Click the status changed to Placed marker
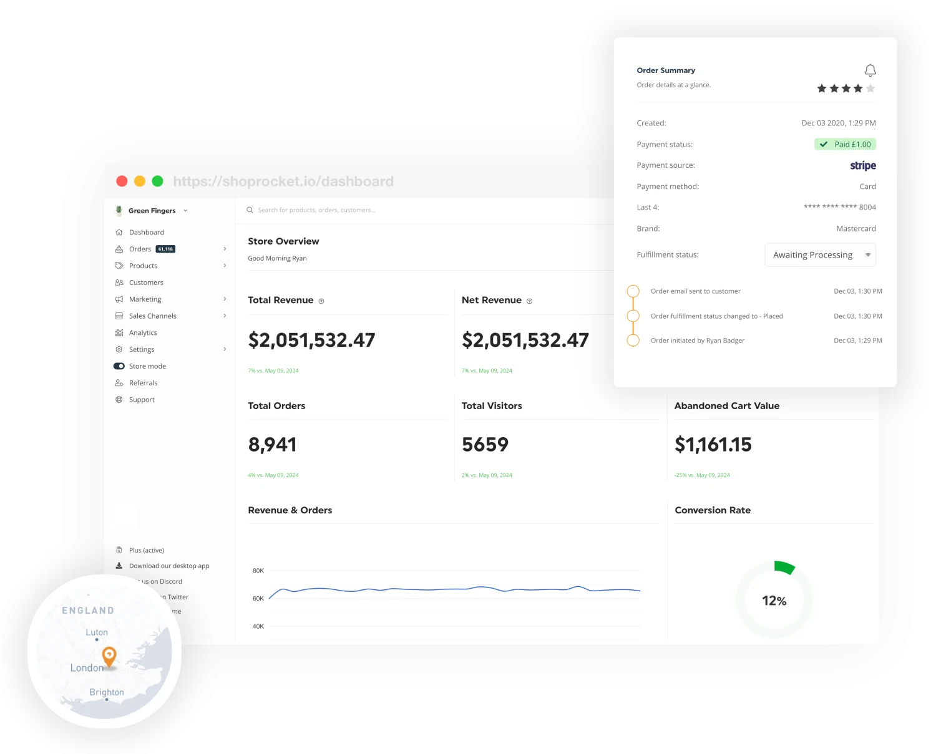The width and height of the screenshot is (936, 754). coord(633,316)
